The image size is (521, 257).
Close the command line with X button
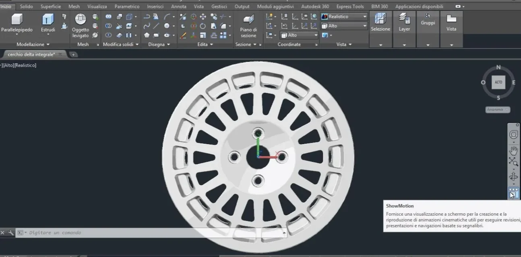click(2, 233)
